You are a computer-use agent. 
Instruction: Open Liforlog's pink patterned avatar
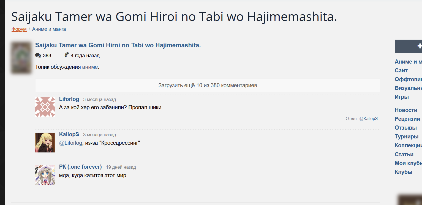[x=45, y=107]
